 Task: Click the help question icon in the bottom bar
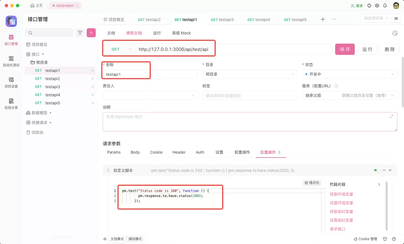(394, 239)
